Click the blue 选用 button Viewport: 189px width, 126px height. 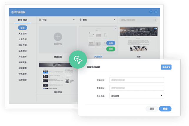tap(111, 43)
